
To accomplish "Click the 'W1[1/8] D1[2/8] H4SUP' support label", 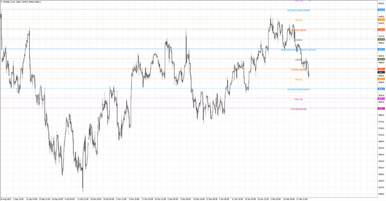I will pyautogui.click(x=299, y=89).
